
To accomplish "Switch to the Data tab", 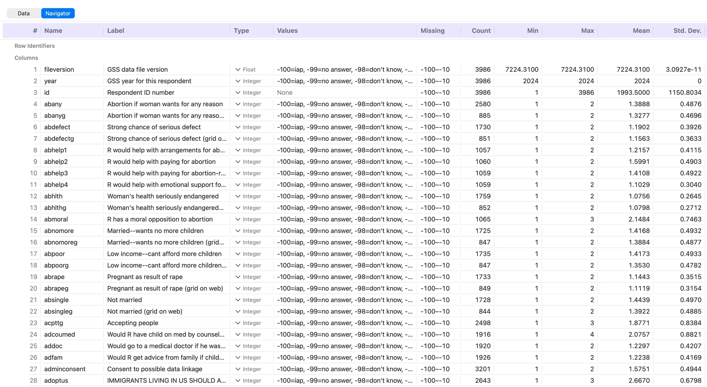I will point(24,13).
